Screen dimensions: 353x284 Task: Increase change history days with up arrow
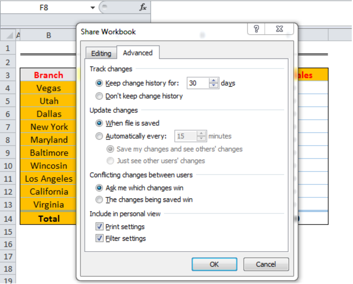click(x=213, y=81)
